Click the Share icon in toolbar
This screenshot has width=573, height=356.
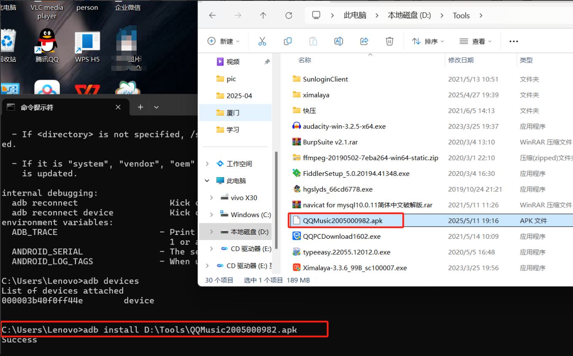coord(364,41)
